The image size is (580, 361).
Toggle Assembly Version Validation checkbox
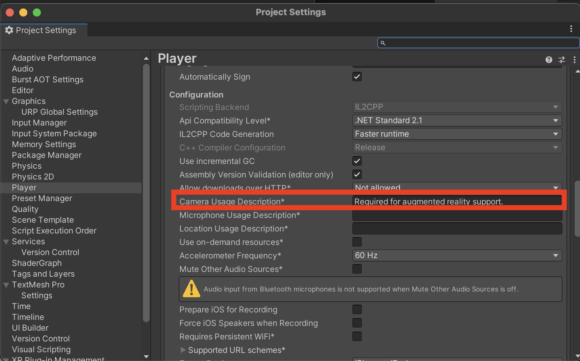click(x=357, y=174)
